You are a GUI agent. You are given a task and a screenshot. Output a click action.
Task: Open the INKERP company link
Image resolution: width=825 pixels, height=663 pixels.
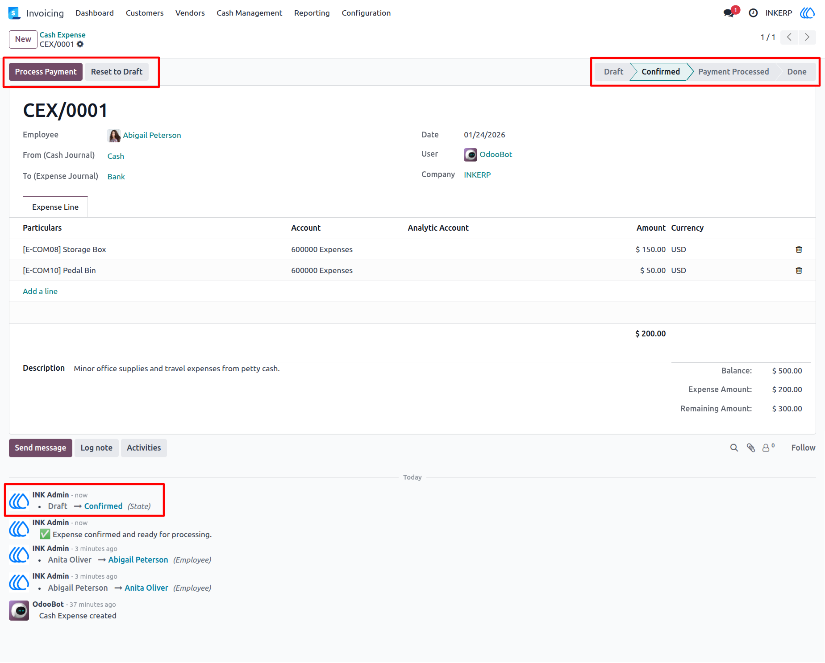pos(477,175)
